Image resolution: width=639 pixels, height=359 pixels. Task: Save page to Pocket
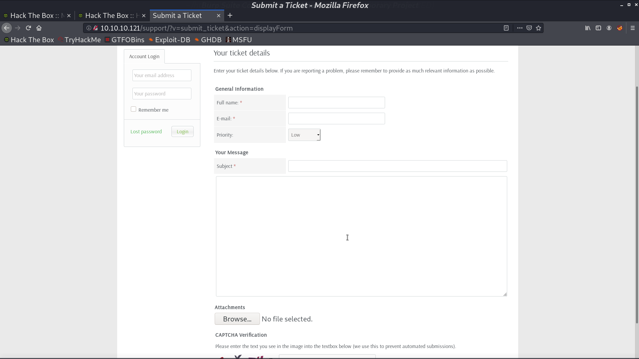coord(529,28)
